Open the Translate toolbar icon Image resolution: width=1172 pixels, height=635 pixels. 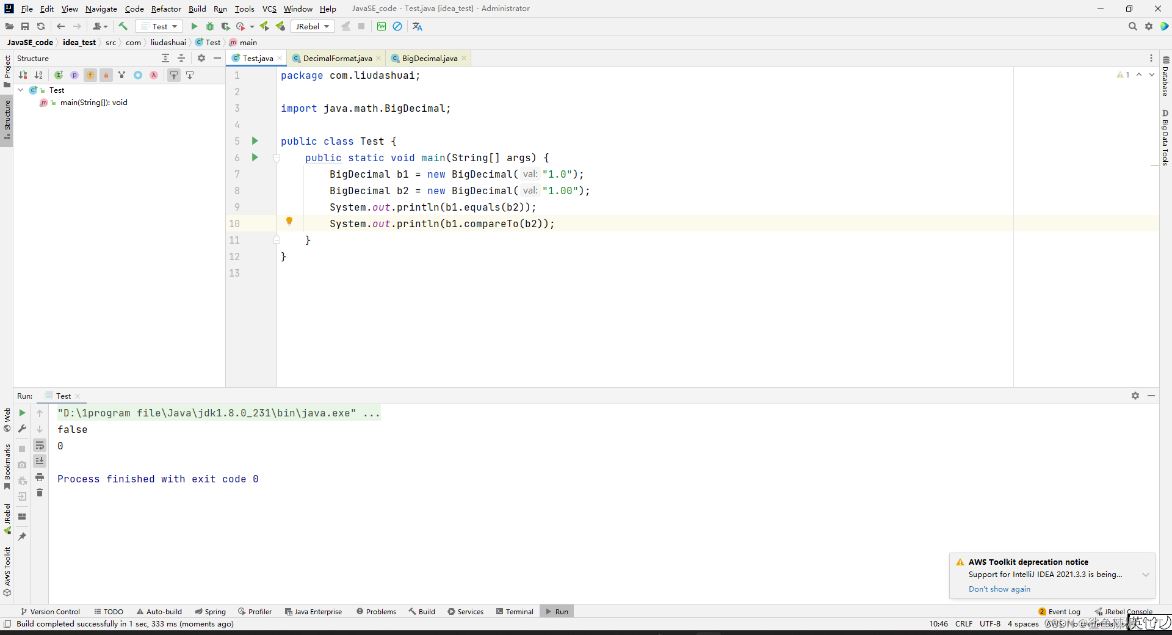pyautogui.click(x=418, y=26)
